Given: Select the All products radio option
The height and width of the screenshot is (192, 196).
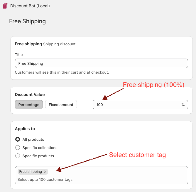Looking at the screenshot, I should pyautogui.click(x=18, y=139).
